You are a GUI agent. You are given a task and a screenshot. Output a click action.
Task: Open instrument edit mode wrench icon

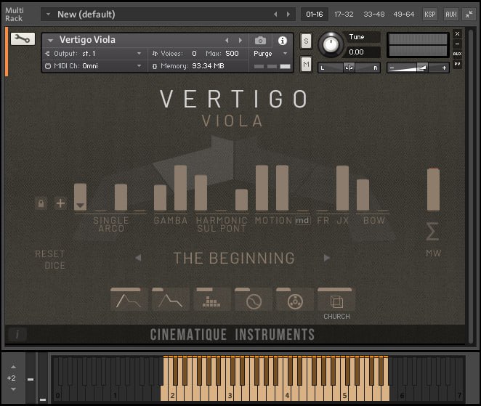tap(23, 39)
